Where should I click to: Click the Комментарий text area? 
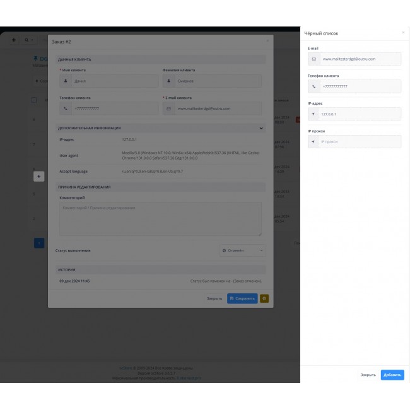[160, 219]
